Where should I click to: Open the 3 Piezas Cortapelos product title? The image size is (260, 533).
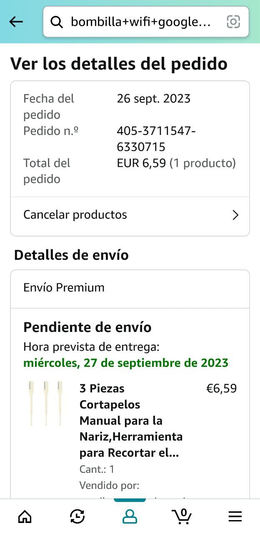coord(131,421)
